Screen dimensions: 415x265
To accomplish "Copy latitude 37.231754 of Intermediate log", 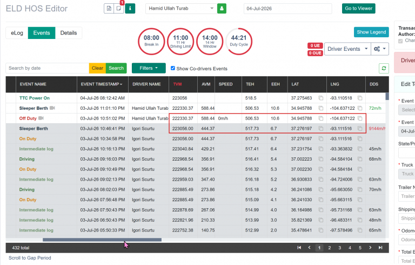I will (321, 149).
